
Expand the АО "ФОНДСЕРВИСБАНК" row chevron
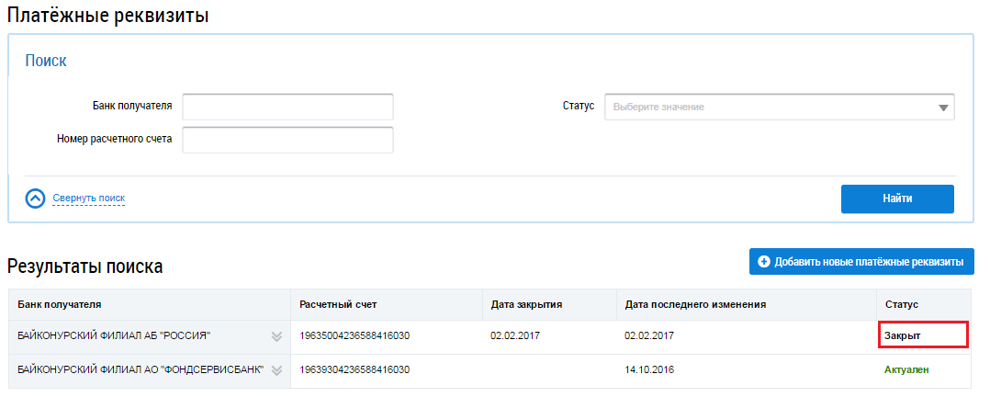tap(276, 370)
